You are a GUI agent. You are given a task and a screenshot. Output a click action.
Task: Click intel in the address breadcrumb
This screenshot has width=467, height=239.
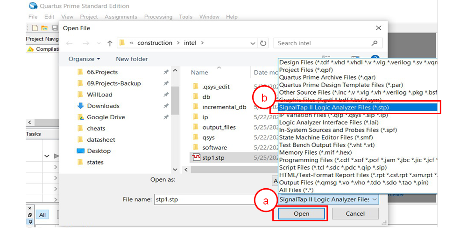190,43
